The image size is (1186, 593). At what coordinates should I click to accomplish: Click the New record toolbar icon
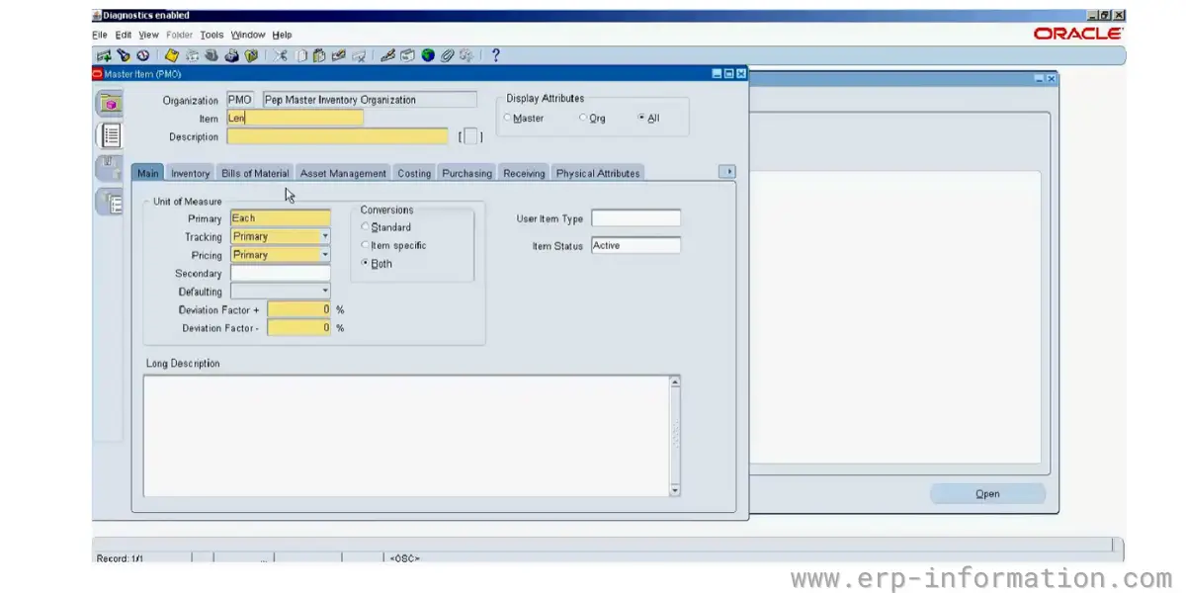pyautogui.click(x=104, y=55)
